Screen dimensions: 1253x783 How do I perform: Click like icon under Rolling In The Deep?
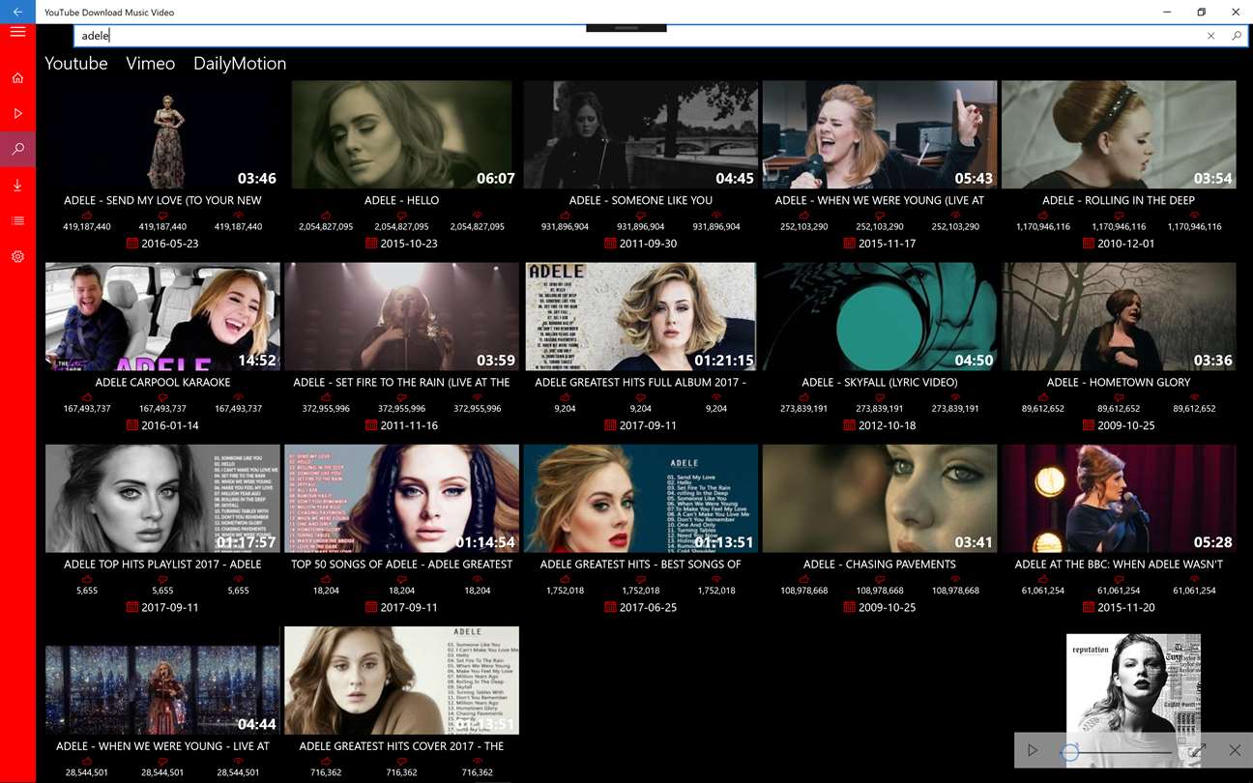1043,215
